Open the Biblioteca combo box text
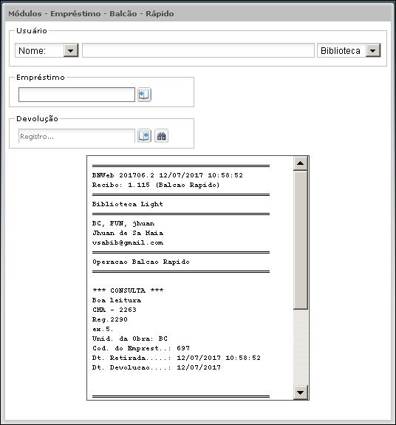Screen dimensions: 396x425 coord(341,51)
